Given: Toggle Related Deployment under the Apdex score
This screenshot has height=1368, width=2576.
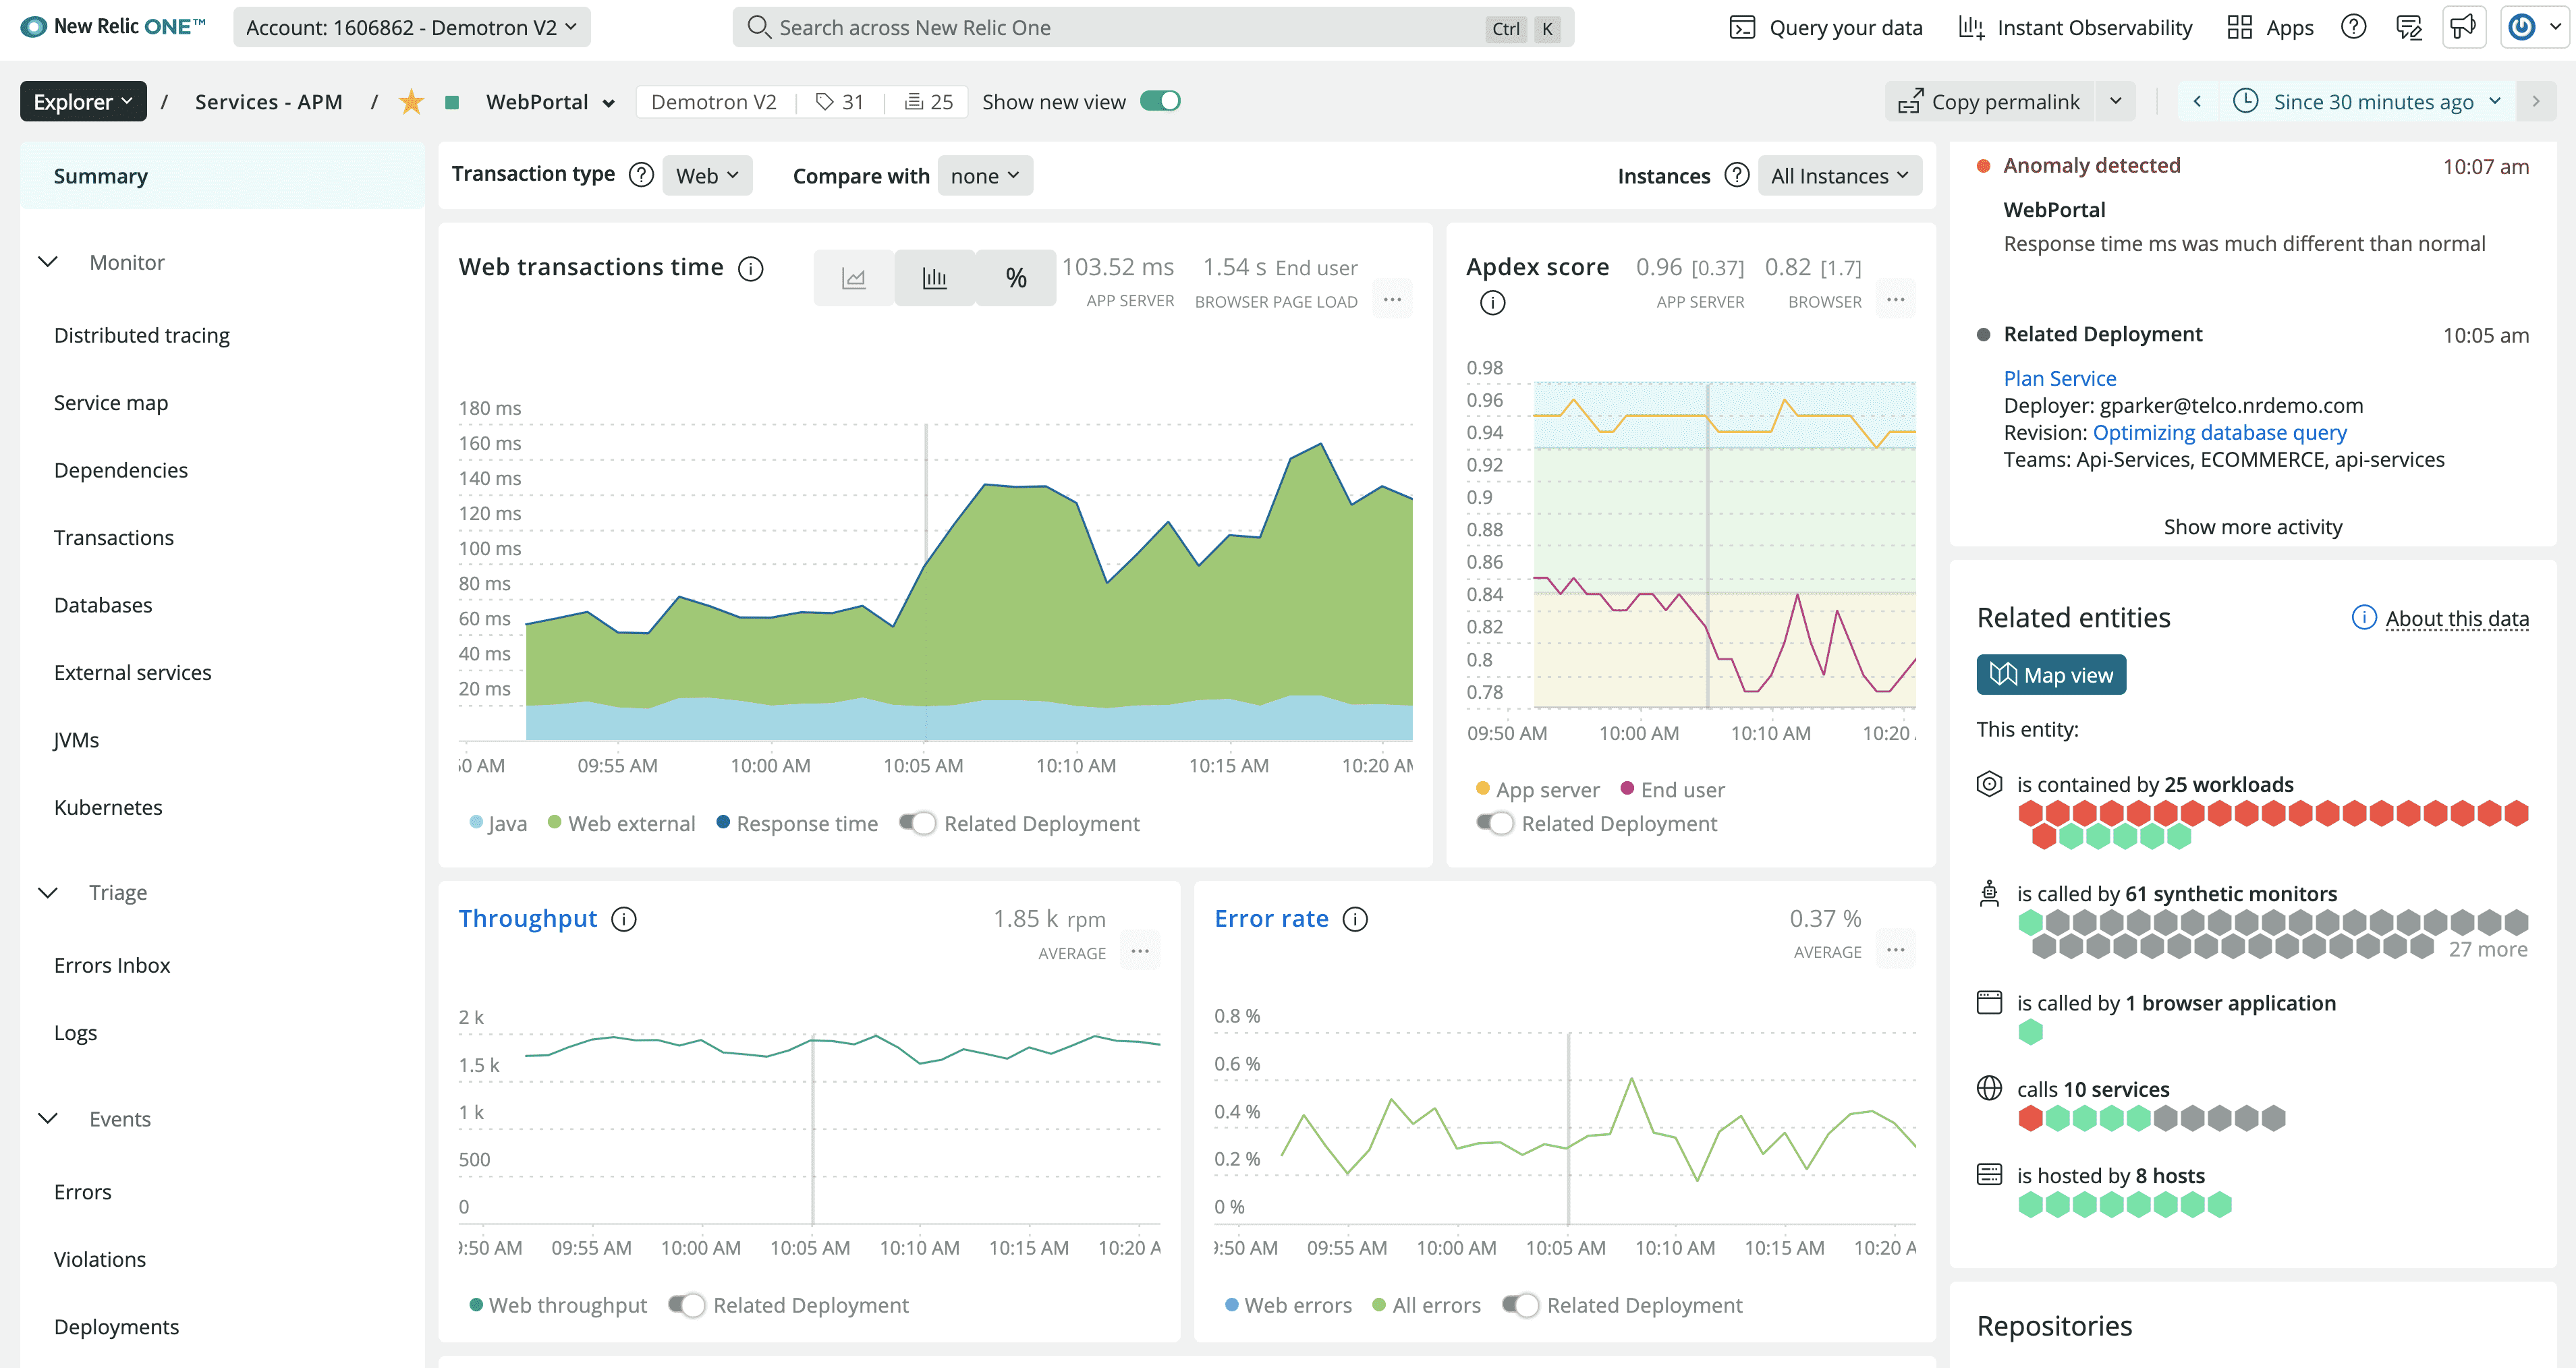Looking at the screenshot, I should coord(1494,823).
